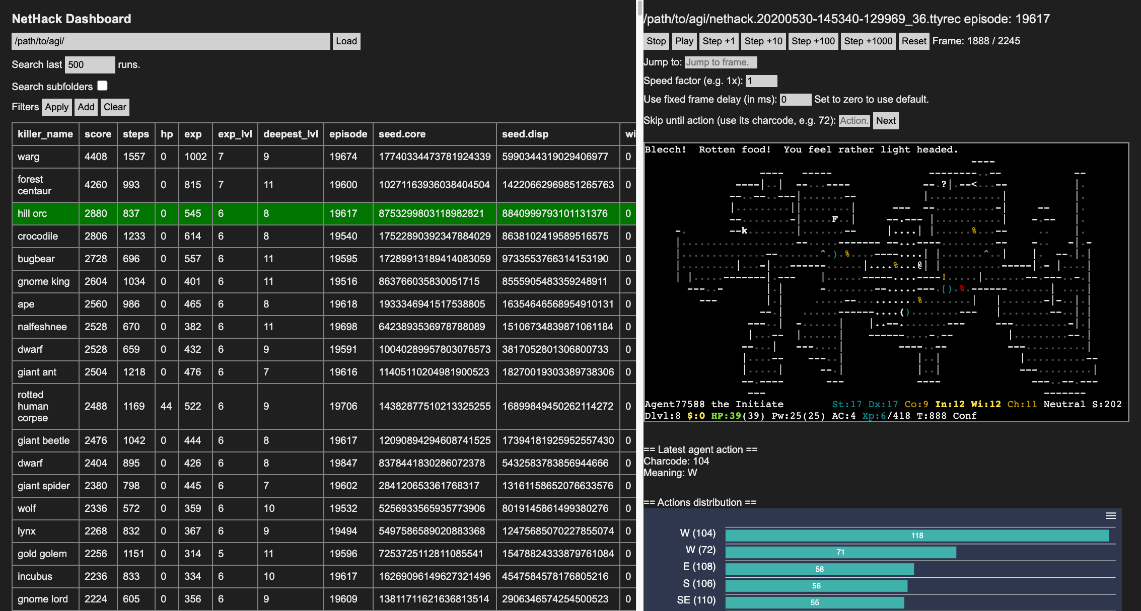This screenshot has width=1141, height=611.
Task: Play the ttyrec episode
Action: pos(684,41)
